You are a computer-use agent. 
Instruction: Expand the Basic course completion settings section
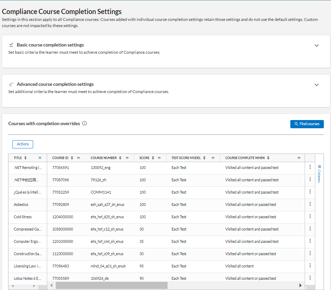tap(316, 45)
